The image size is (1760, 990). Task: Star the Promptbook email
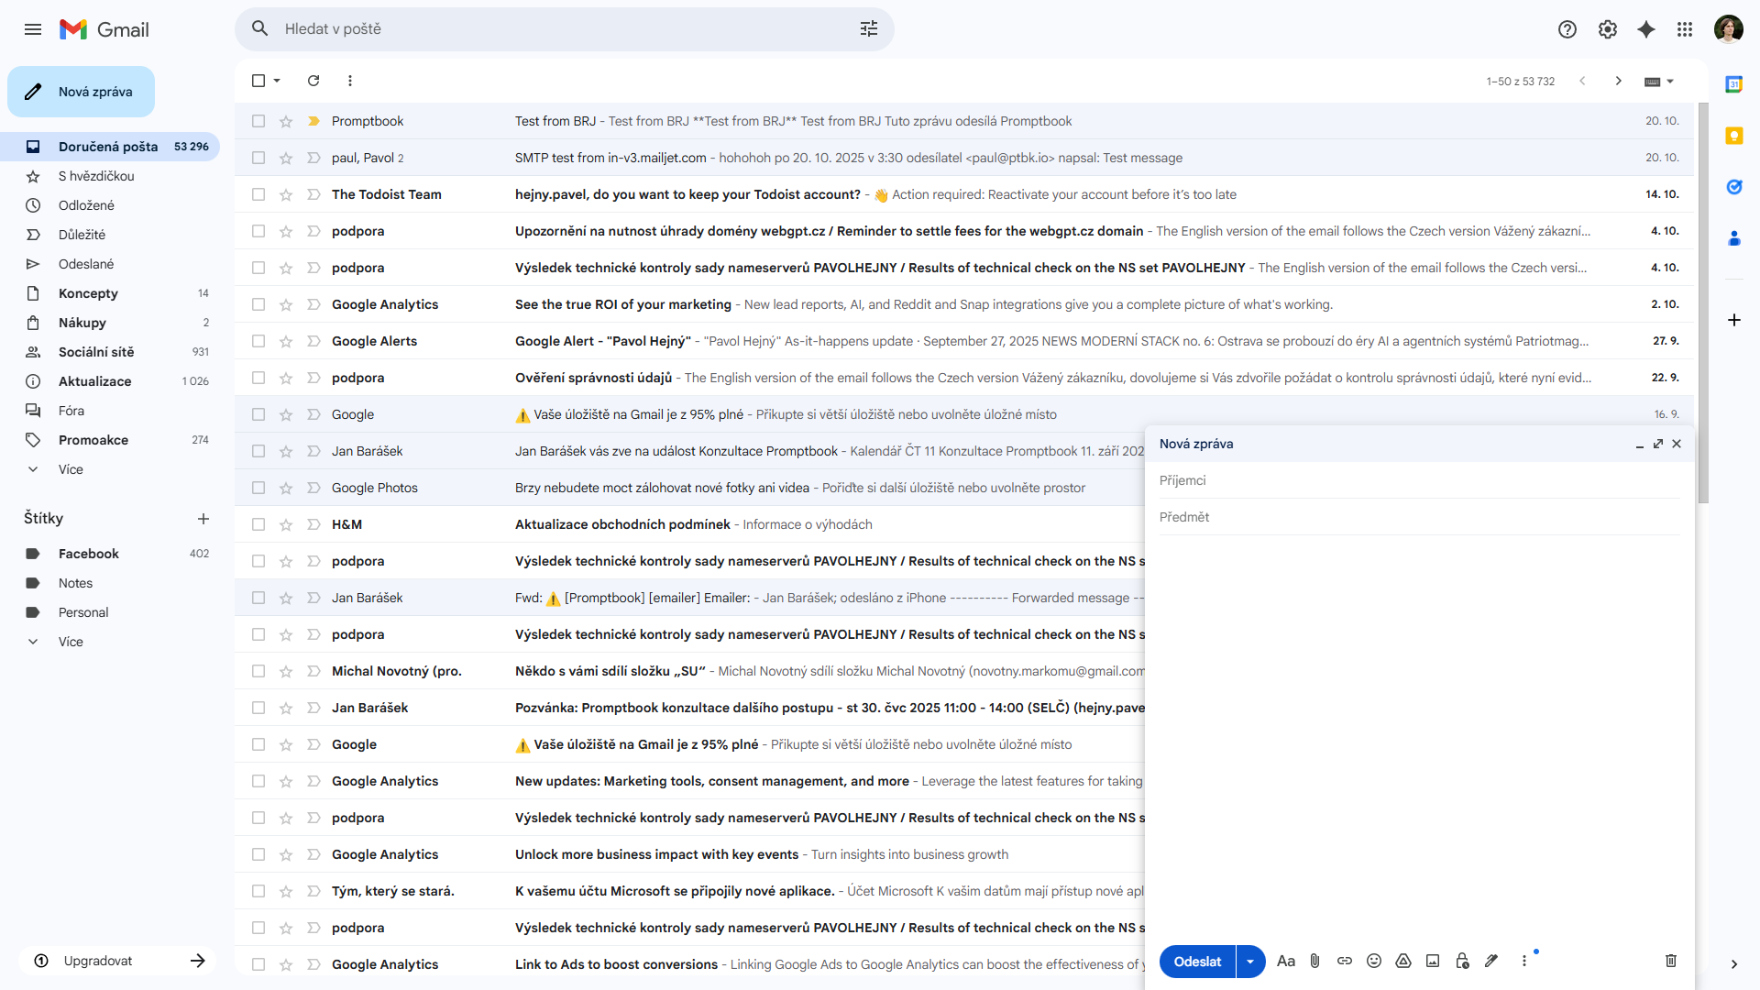(x=286, y=120)
